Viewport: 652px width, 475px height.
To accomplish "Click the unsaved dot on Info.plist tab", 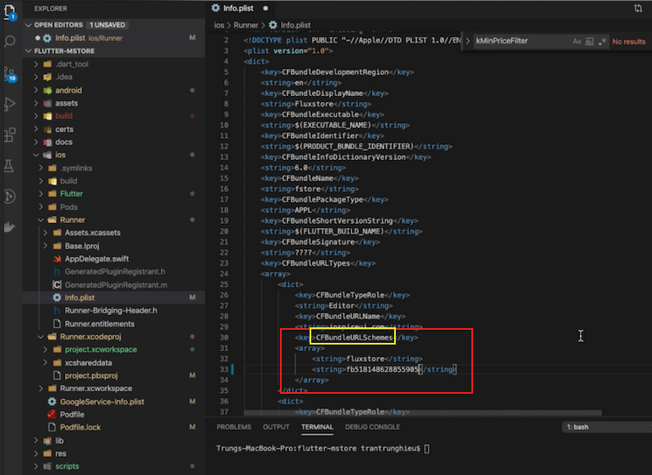I will click(x=265, y=8).
